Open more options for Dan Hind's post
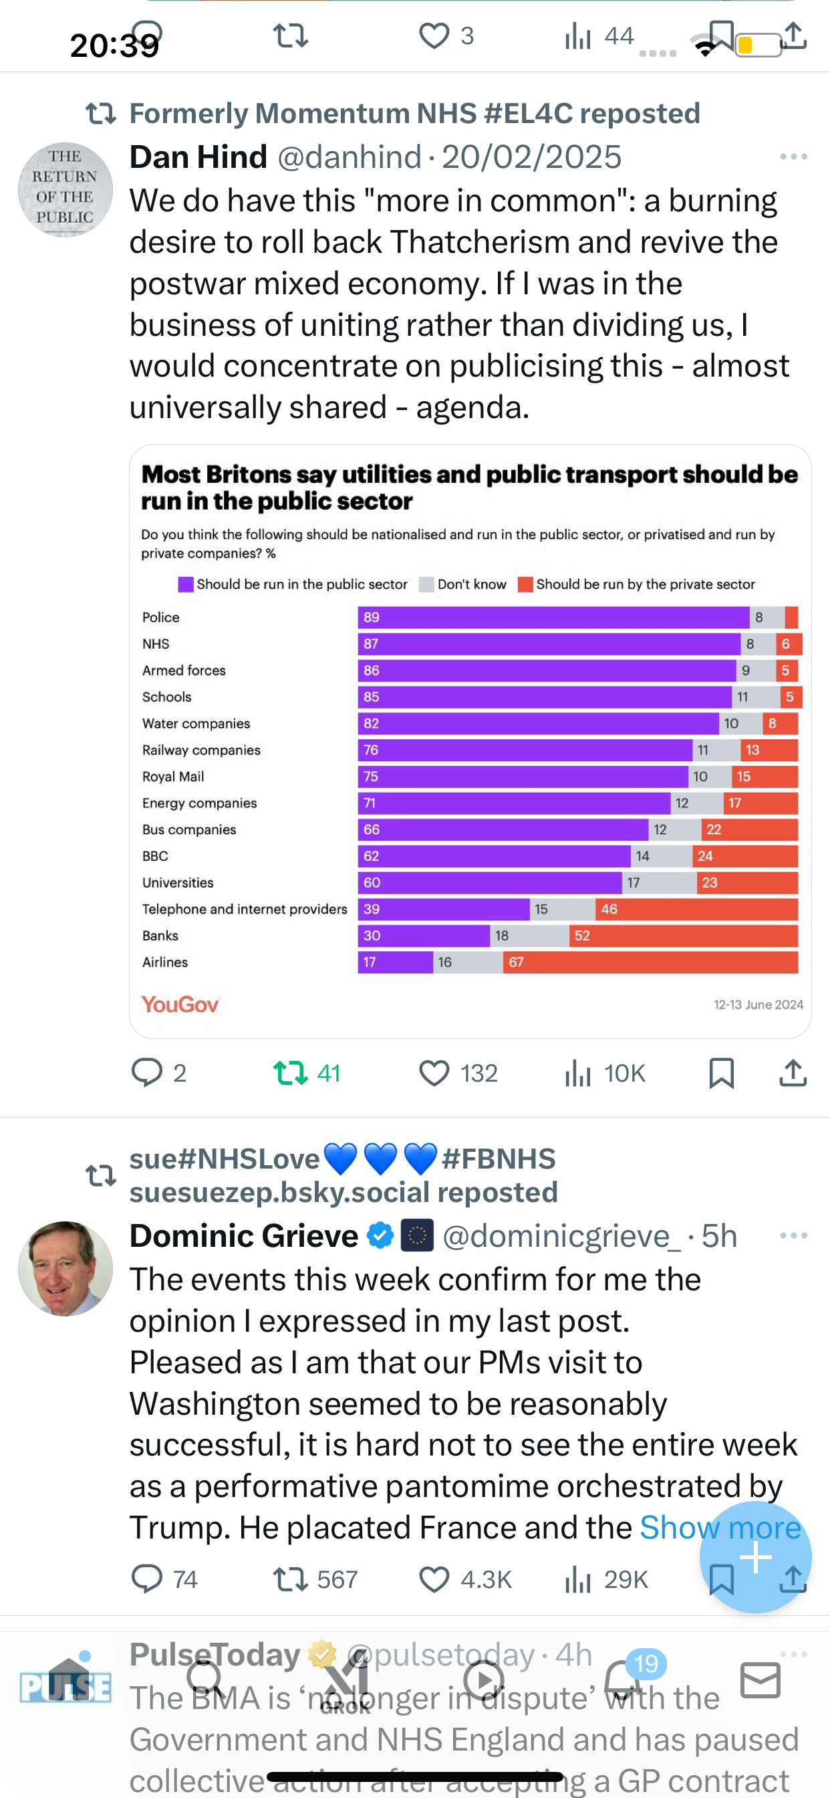This screenshot has height=1798, width=830. [794, 157]
